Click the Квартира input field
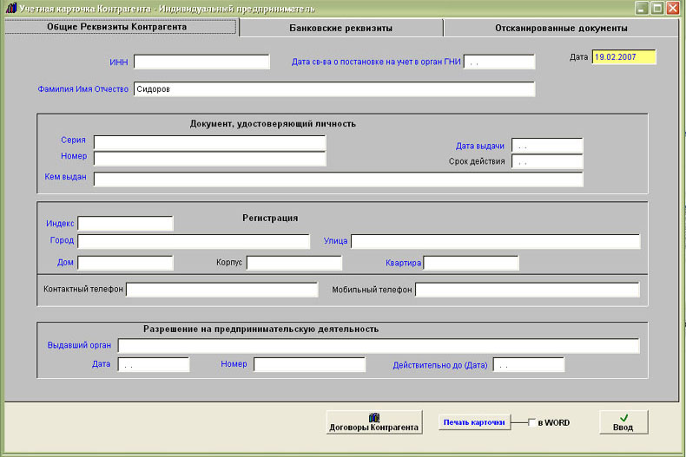 [x=472, y=263]
